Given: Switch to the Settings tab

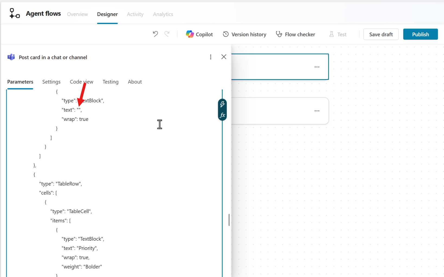Looking at the screenshot, I should [51, 82].
